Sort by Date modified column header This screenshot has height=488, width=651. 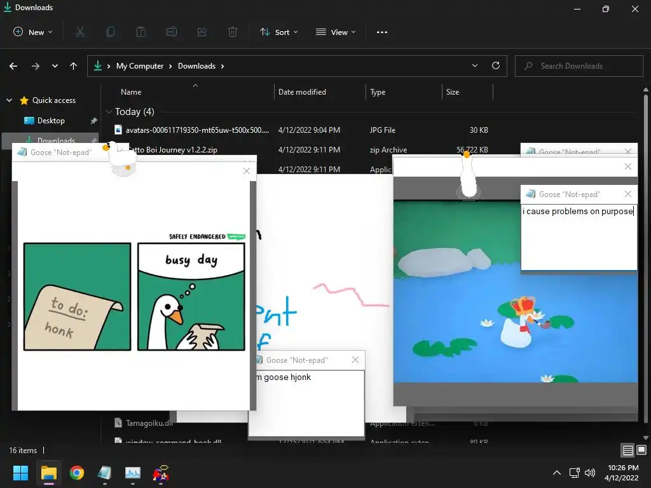point(302,92)
